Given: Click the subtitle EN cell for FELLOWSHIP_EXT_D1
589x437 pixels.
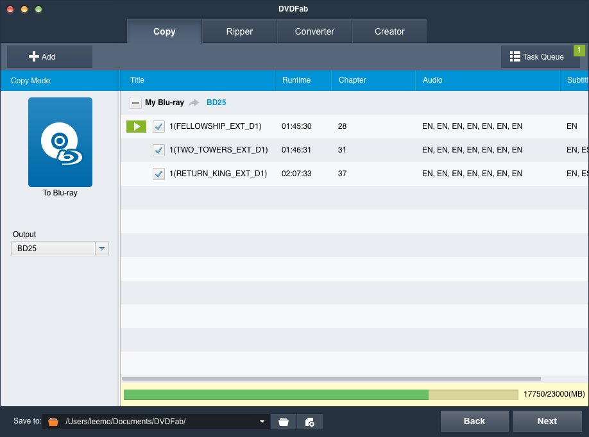Looking at the screenshot, I should click(x=572, y=126).
